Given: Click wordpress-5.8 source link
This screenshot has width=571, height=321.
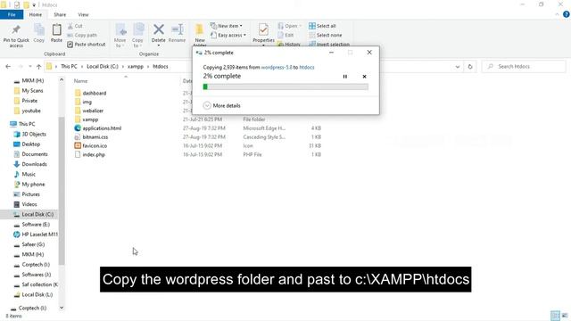Looking at the screenshot, I should click(x=277, y=68).
